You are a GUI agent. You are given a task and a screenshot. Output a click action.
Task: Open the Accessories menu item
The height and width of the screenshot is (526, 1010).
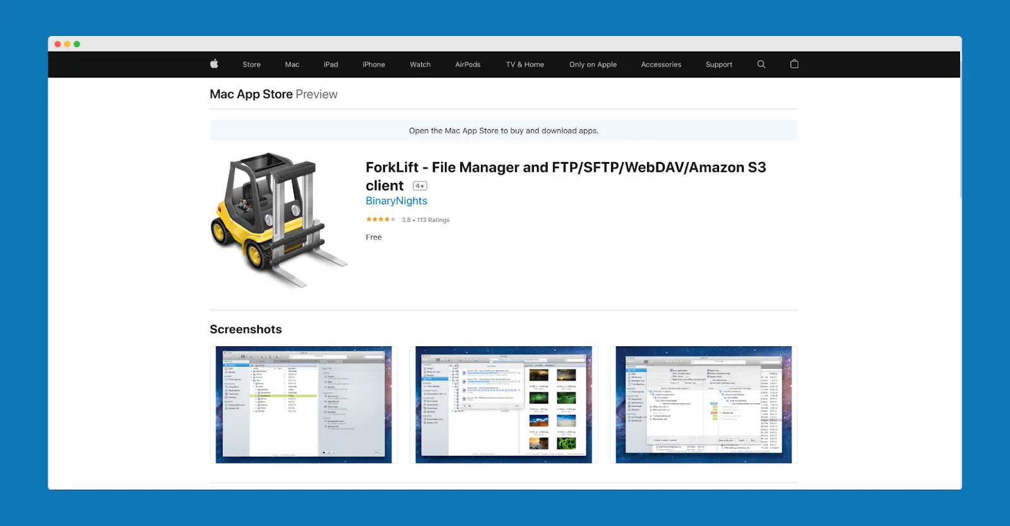pyautogui.click(x=661, y=64)
